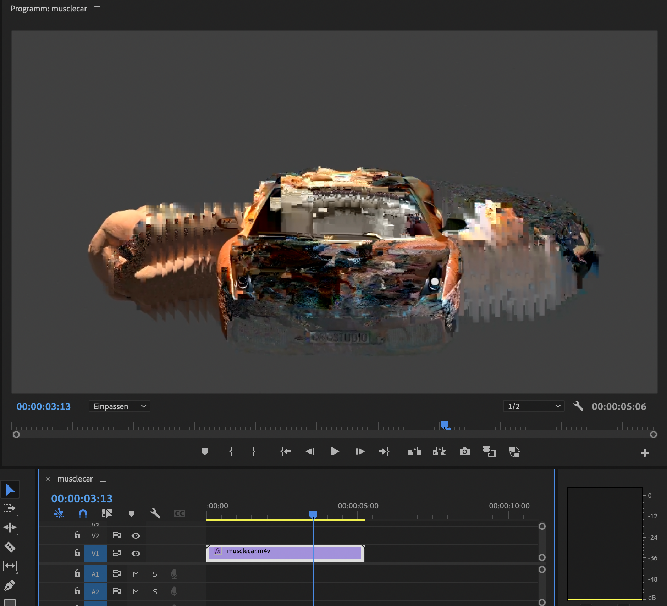Select the V2 track label
This screenshot has height=606, width=667.
tap(95, 536)
